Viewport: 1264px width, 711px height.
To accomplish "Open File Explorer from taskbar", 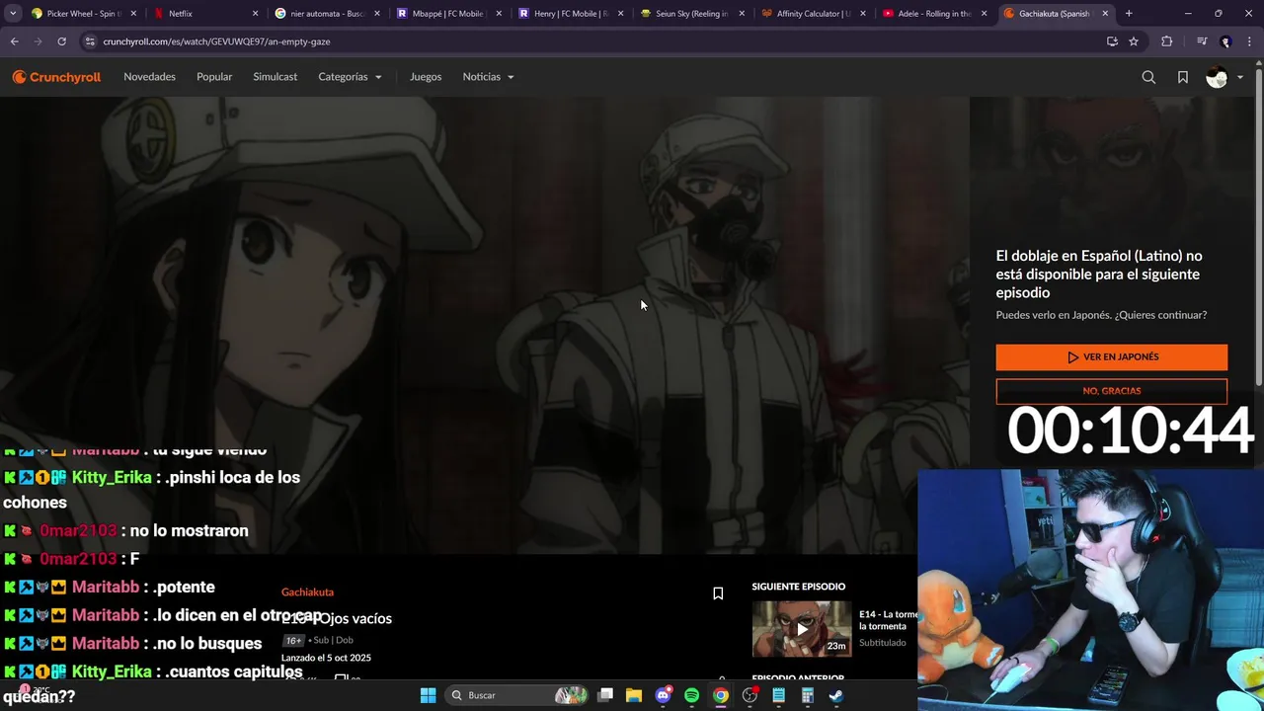I will (x=634, y=695).
